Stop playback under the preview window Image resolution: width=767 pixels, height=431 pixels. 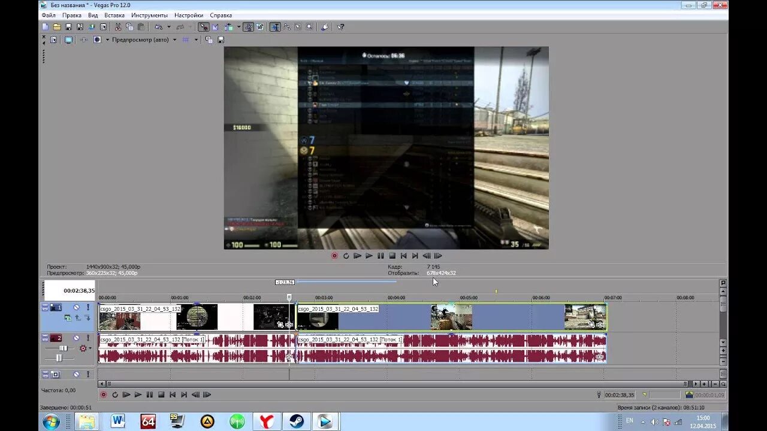[x=392, y=256]
